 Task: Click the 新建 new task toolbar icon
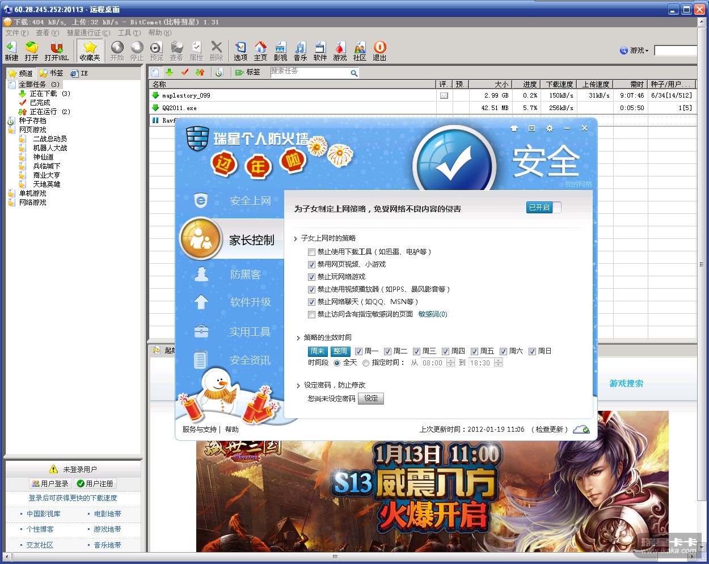(11, 50)
